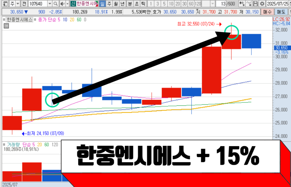Open the data table grid icon below legend
Screen dimensions: 291x187
point(6,26)
